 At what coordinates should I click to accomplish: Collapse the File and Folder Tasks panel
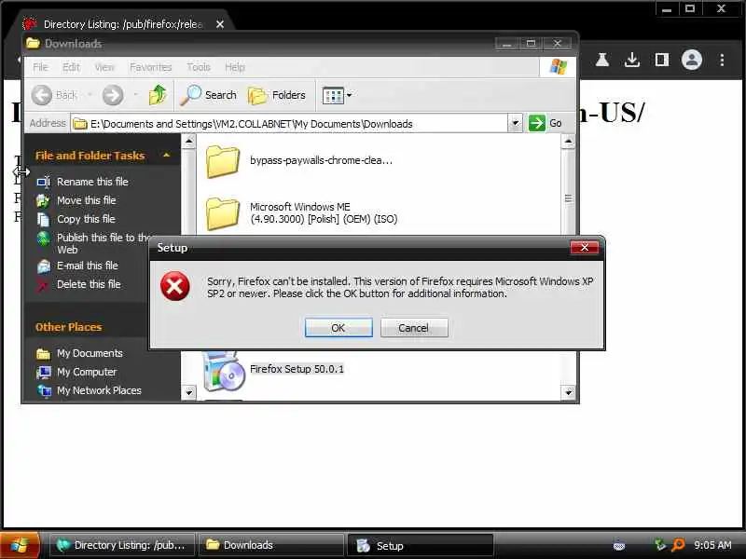click(x=167, y=156)
